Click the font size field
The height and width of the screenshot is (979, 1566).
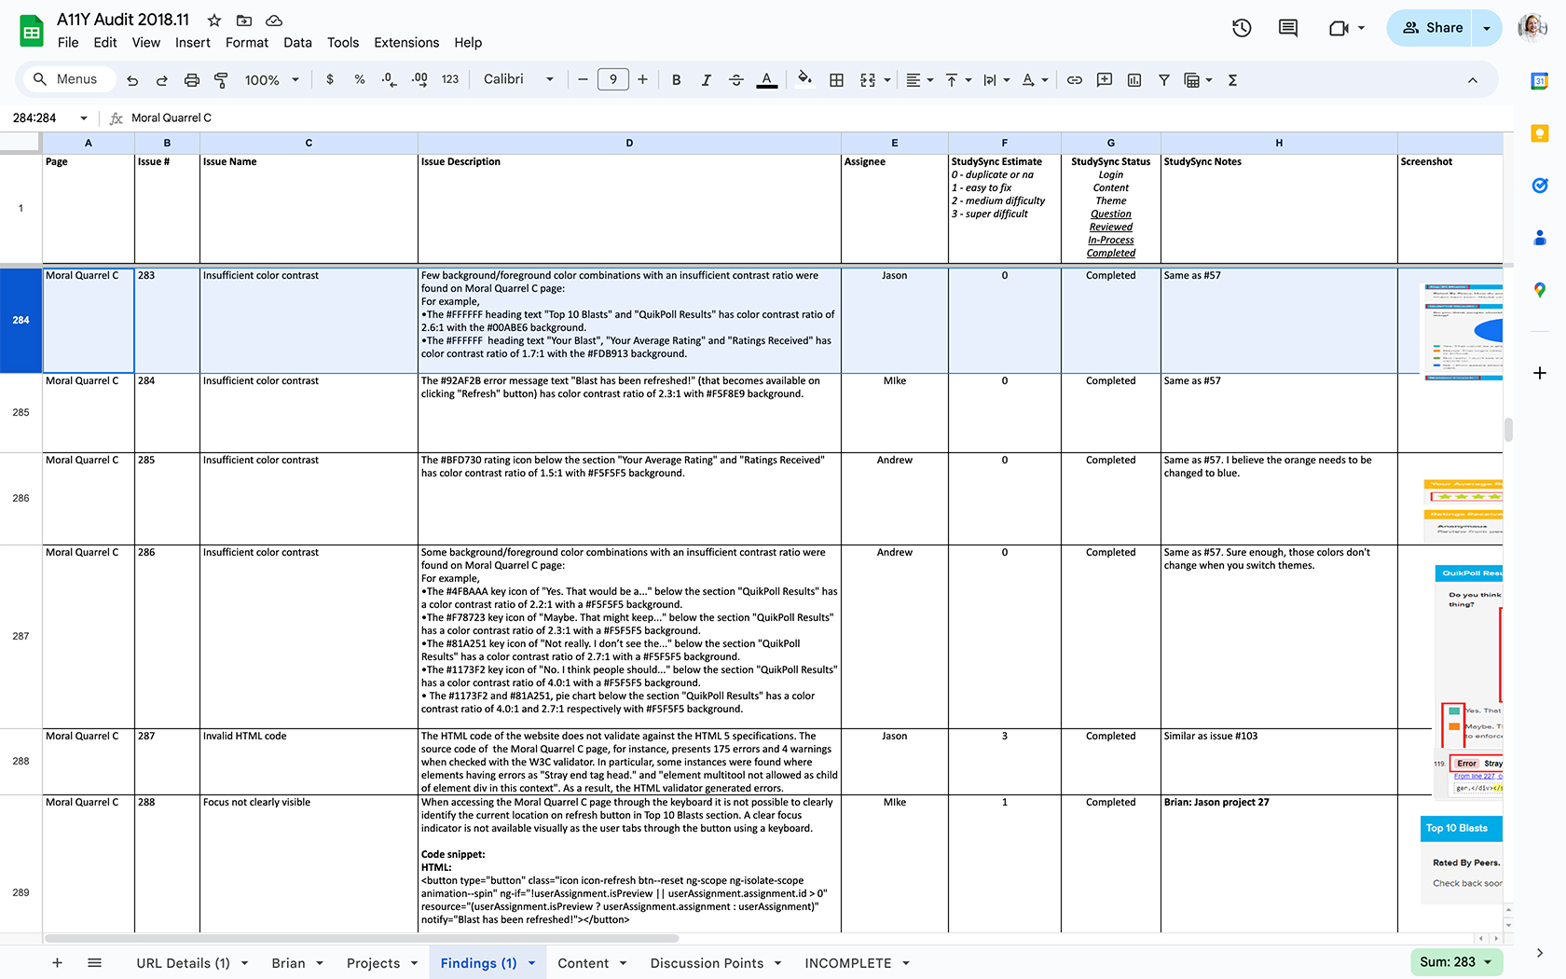point(613,80)
